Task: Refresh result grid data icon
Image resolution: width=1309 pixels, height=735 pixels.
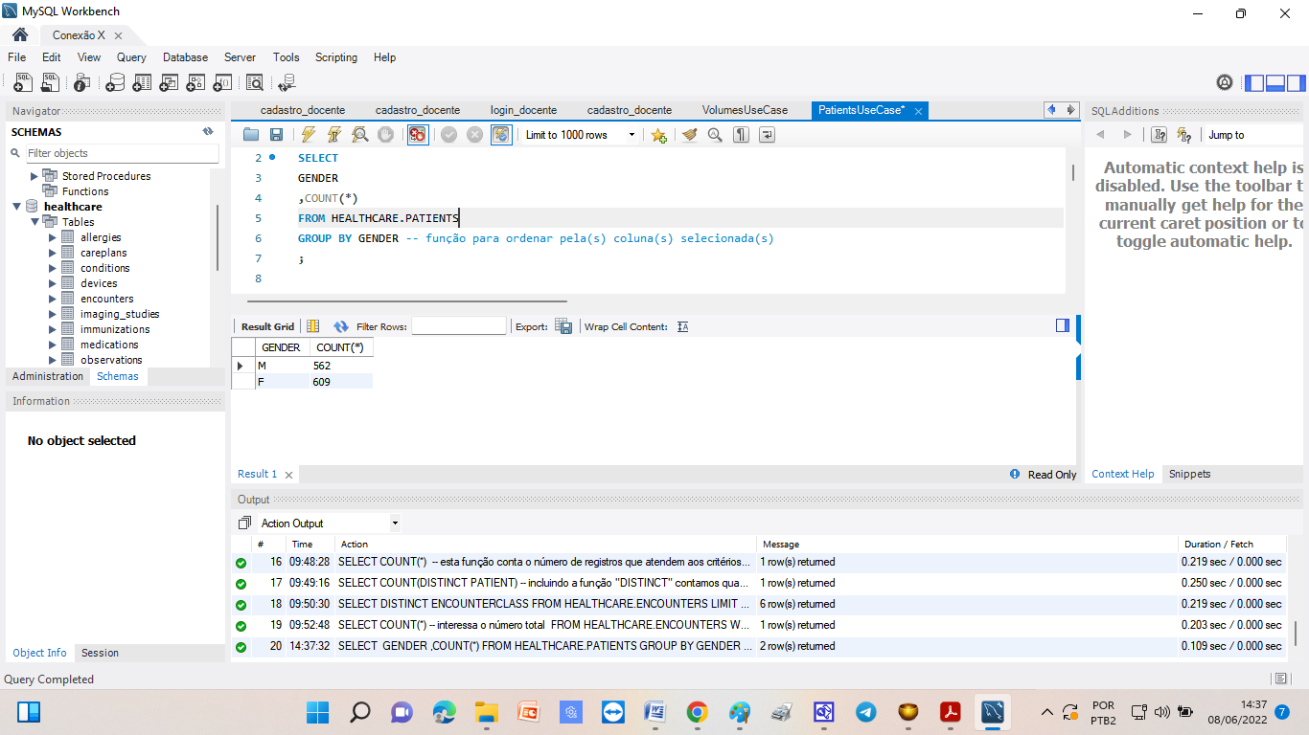Action: pos(341,326)
